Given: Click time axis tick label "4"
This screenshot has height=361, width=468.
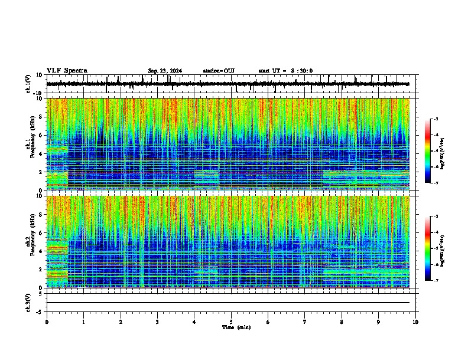Looking at the screenshot, I should click(194, 322).
